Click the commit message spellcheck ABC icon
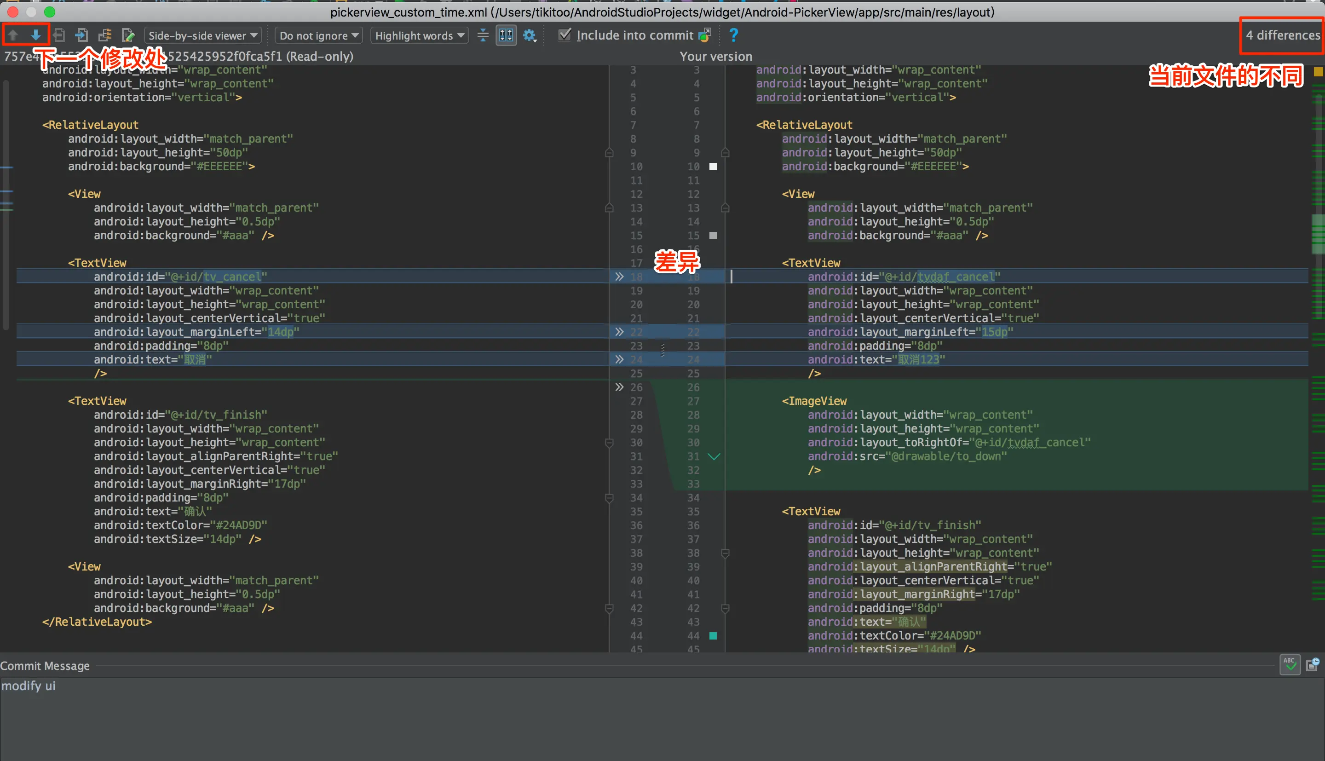The width and height of the screenshot is (1325, 761). pos(1290,664)
